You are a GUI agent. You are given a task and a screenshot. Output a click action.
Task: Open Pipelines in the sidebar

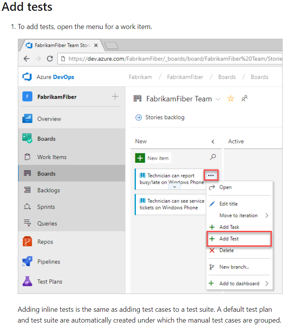pos(71,261)
